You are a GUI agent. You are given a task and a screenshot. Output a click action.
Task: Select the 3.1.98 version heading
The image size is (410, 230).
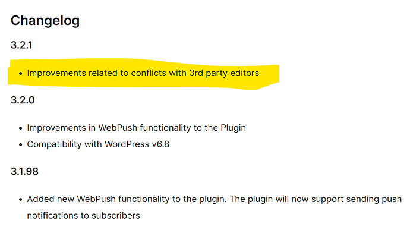(24, 171)
